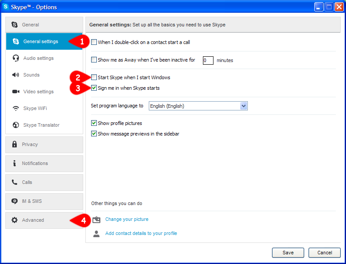Collapse the General section header
This screenshot has height=264, width=346.
click(x=44, y=25)
